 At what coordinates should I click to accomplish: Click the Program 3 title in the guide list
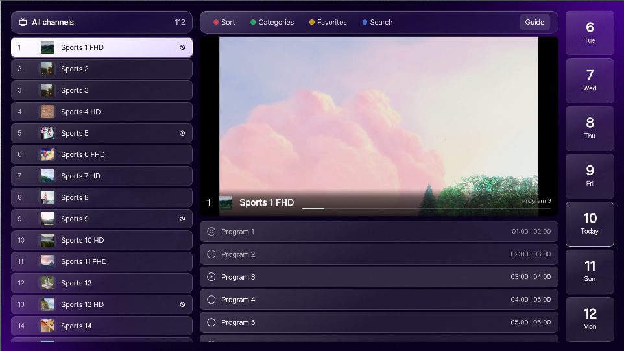[x=238, y=277]
